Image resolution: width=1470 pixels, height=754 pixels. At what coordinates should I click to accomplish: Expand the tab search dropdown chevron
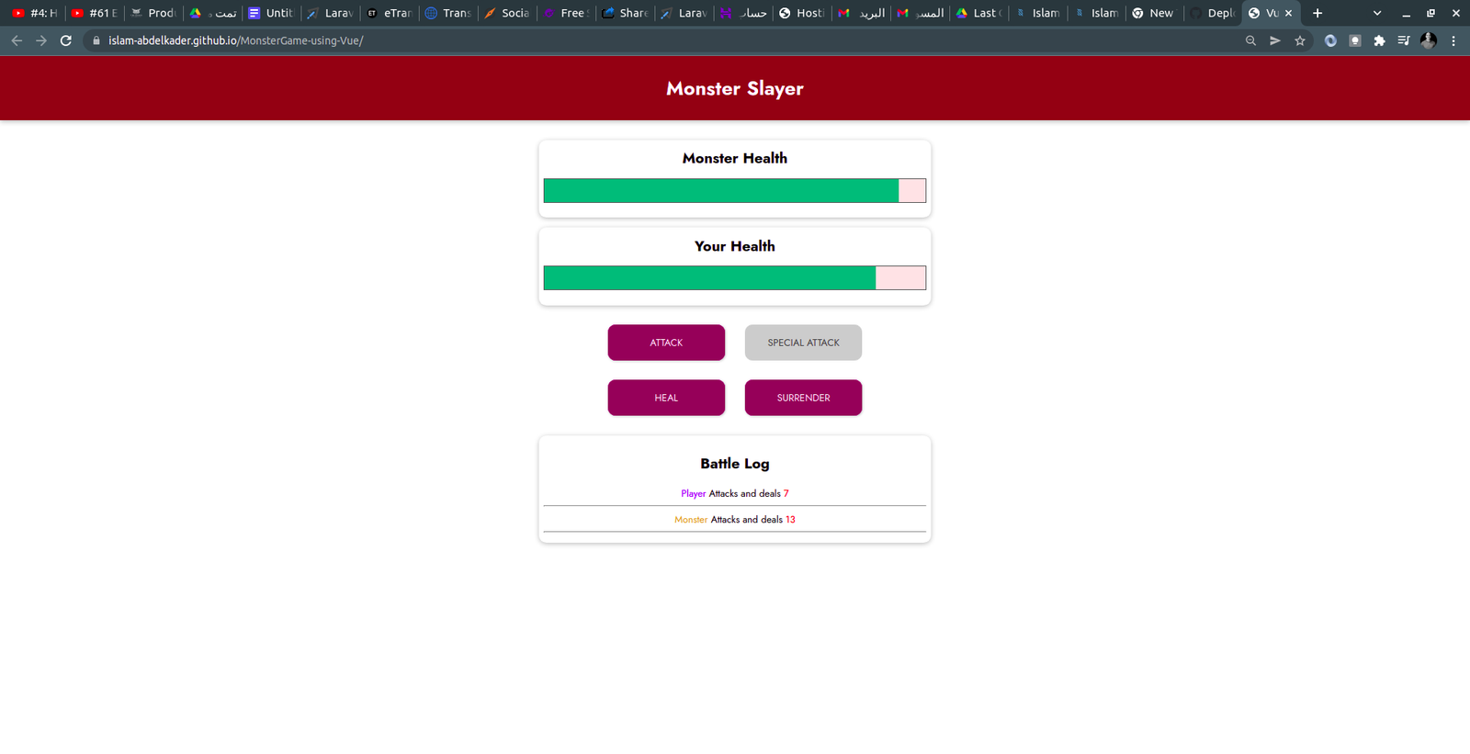click(x=1377, y=13)
